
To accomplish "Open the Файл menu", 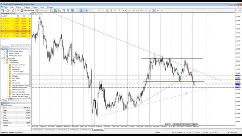I will click(x=6, y=7).
